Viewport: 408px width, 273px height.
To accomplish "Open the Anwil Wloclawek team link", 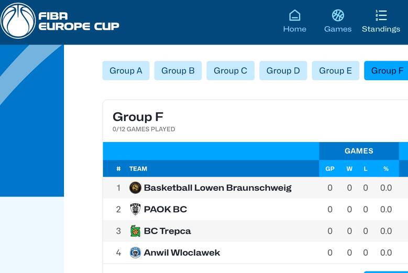I will (x=182, y=253).
